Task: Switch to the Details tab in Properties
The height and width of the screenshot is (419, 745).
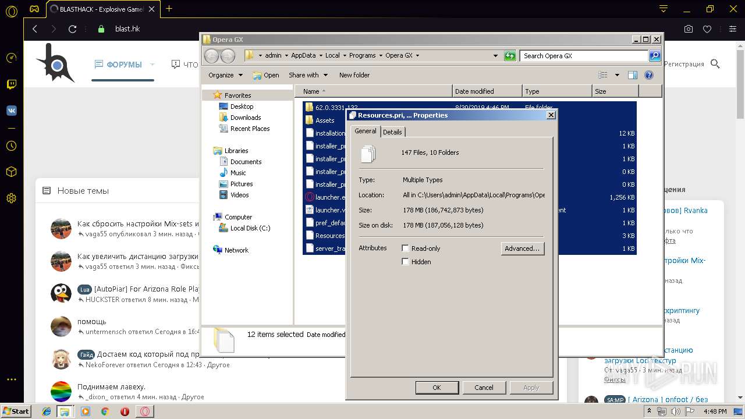Action: pyautogui.click(x=392, y=132)
